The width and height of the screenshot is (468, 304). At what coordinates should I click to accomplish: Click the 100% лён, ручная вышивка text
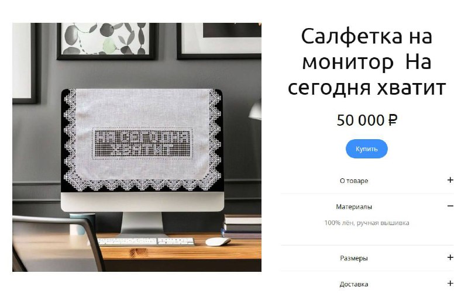tap(367, 223)
